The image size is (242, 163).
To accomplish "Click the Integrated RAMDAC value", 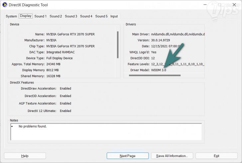I will [x=60, y=52].
